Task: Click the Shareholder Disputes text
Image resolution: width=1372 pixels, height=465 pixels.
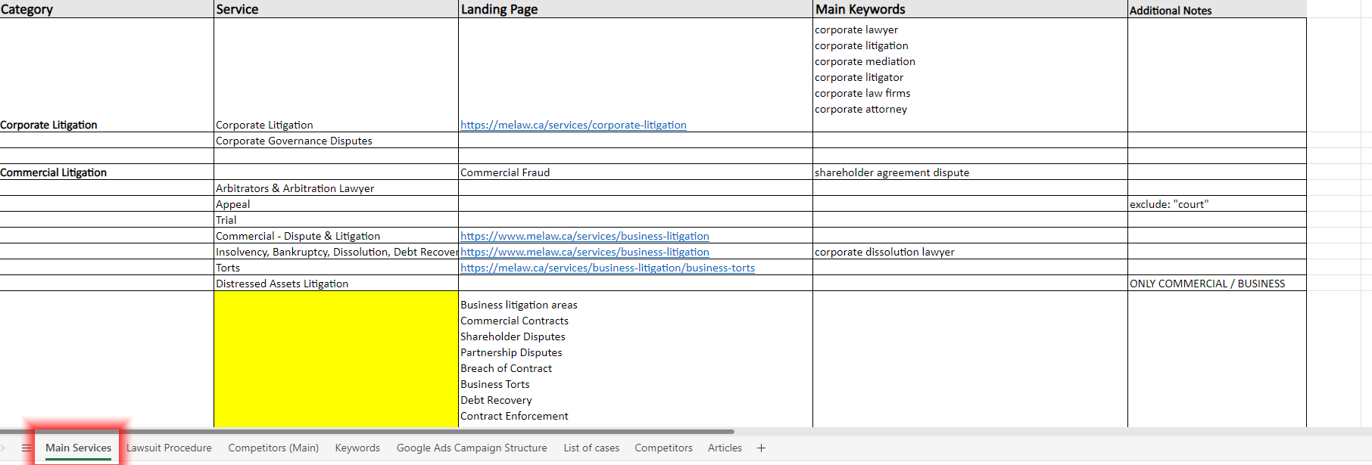Action: (513, 336)
